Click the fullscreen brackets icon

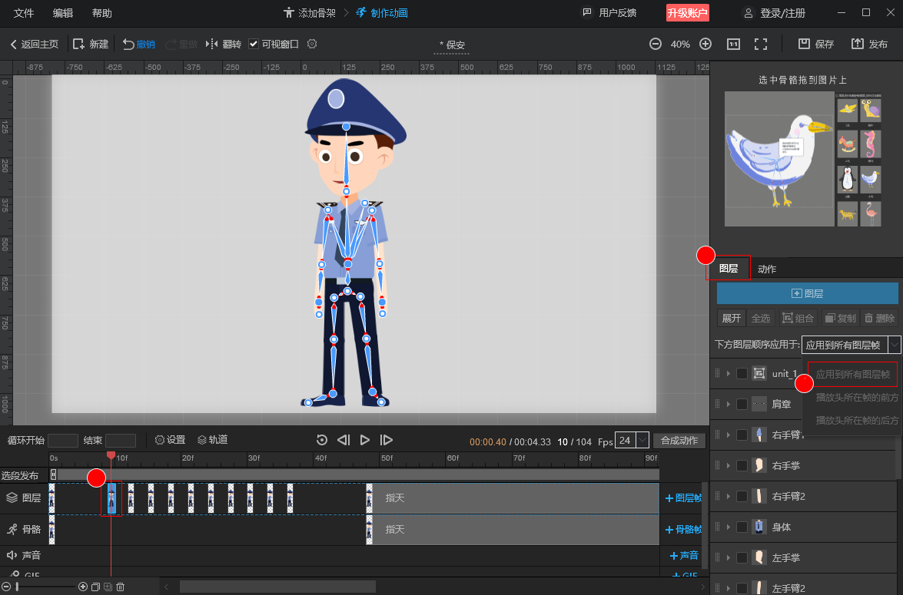click(761, 45)
